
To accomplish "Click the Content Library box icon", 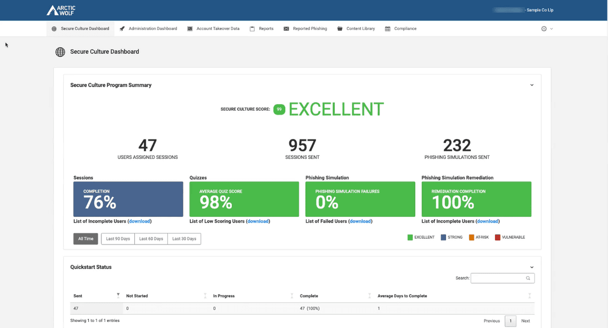I will (x=340, y=29).
